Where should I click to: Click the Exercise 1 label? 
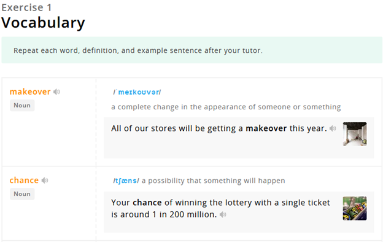tap(26, 7)
